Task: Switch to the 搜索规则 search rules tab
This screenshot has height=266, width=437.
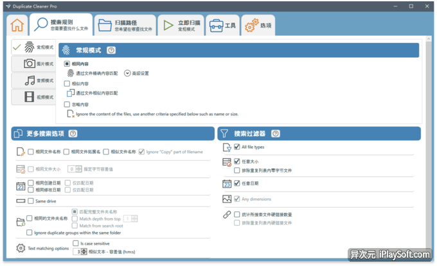Action: pyautogui.click(x=61, y=25)
